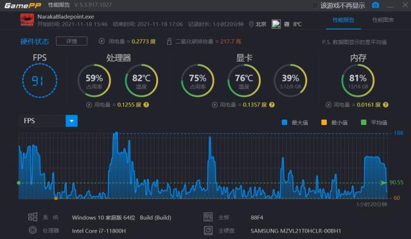
Task: Click the NarakaBladepoint.exe title text
Action: click(66, 17)
